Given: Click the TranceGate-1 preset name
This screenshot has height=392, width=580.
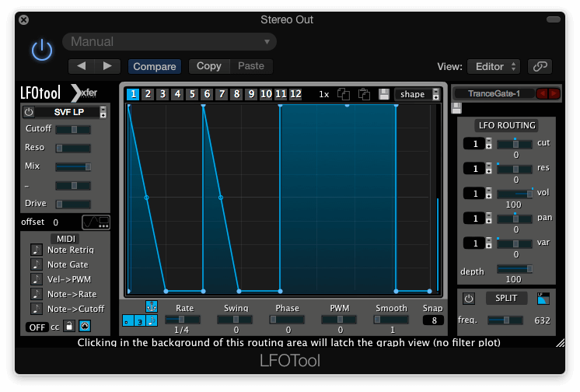Looking at the screenshot, I should (494, 93).
